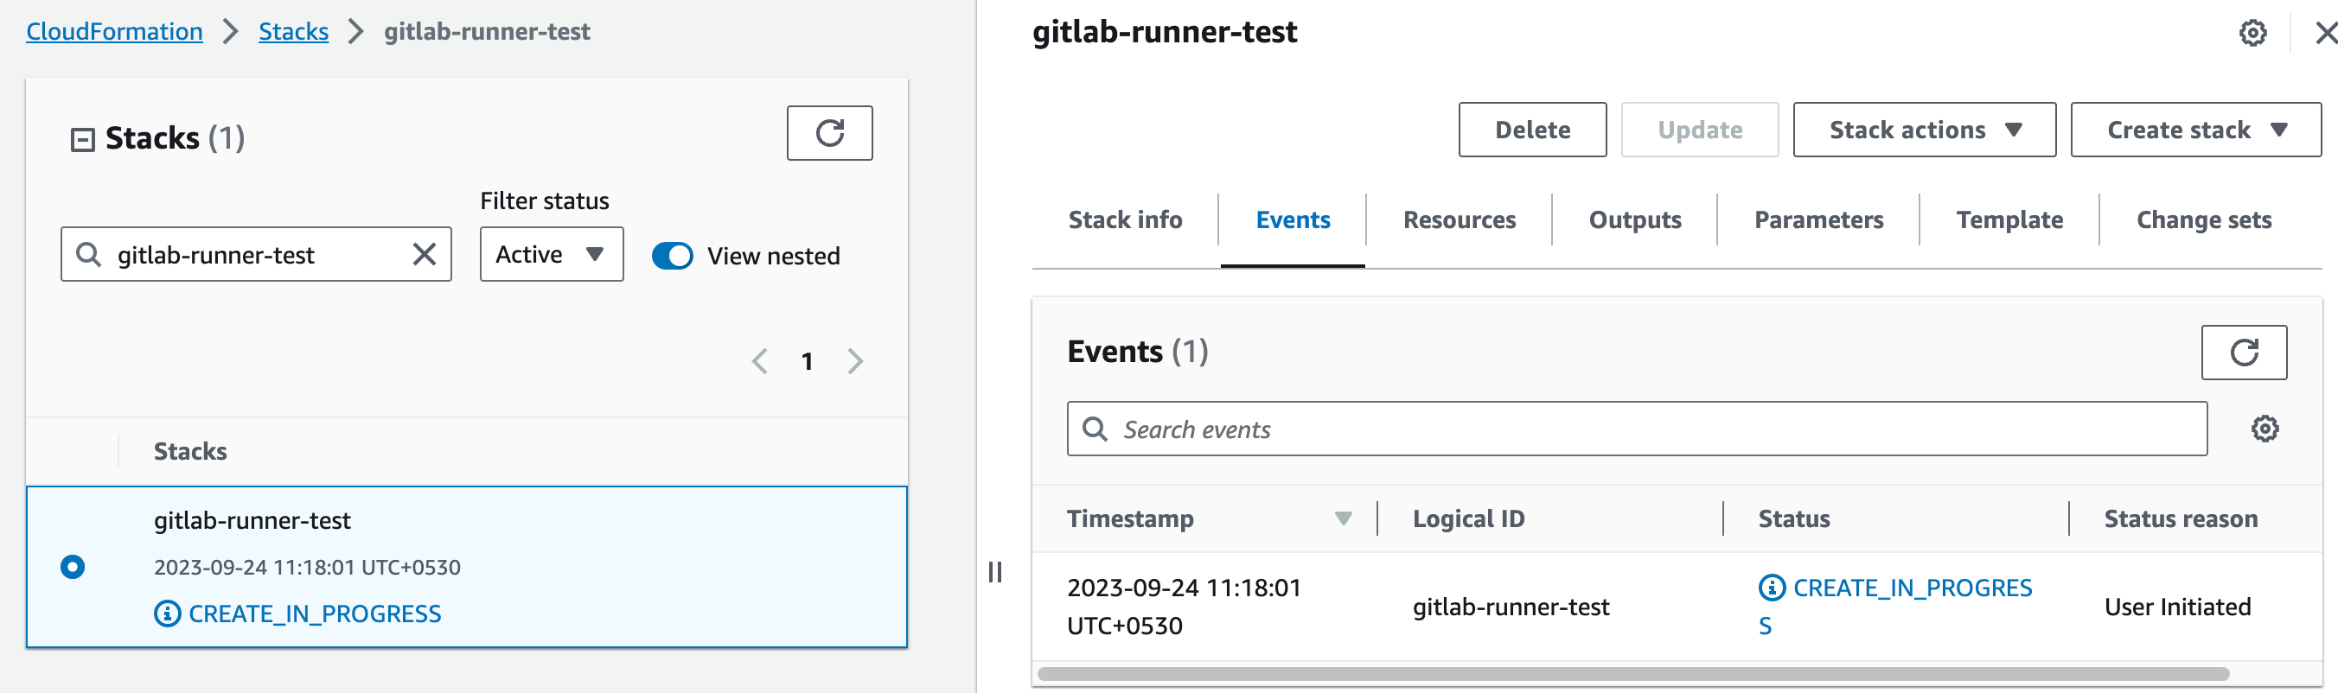The image size is (2338, 693).
Task: Select the Events tab
Action: (x=1292, y=219)
